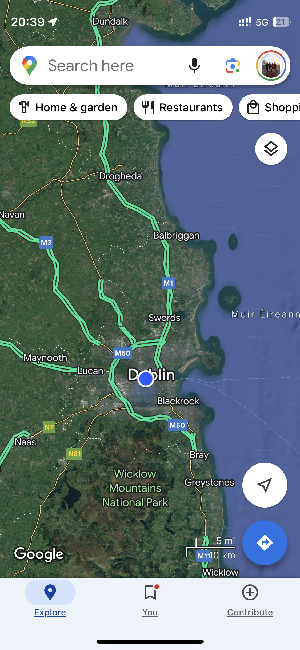
Task: Tap the microphone voice search icon
Action: click(194, 66)
